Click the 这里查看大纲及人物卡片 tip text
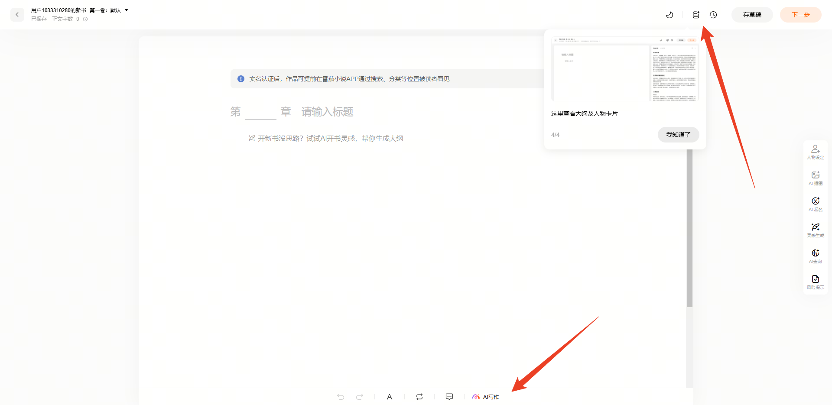Image resolution: width=832 pixels, height=405 pixels. pyautogui.click(x=585, y=113)
